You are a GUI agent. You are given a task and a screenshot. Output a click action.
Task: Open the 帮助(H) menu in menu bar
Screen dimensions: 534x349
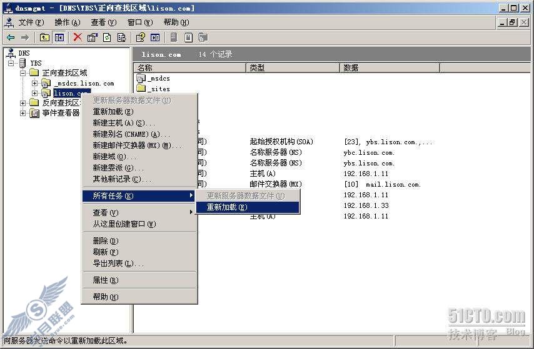(176, 23)
